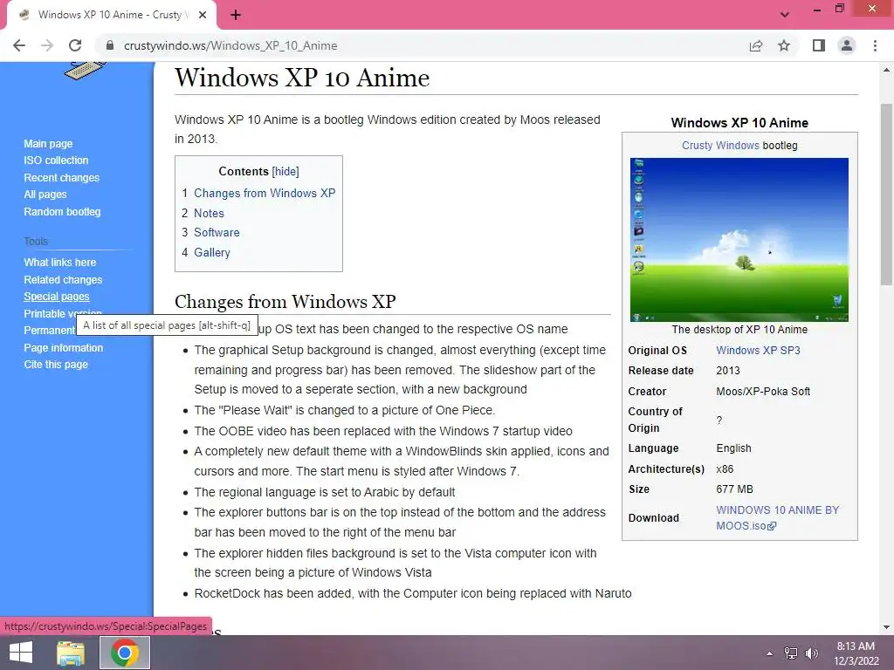Viewport: 894px width, 670px height.
Task: Open the All pages link
Action: point(45,195)
